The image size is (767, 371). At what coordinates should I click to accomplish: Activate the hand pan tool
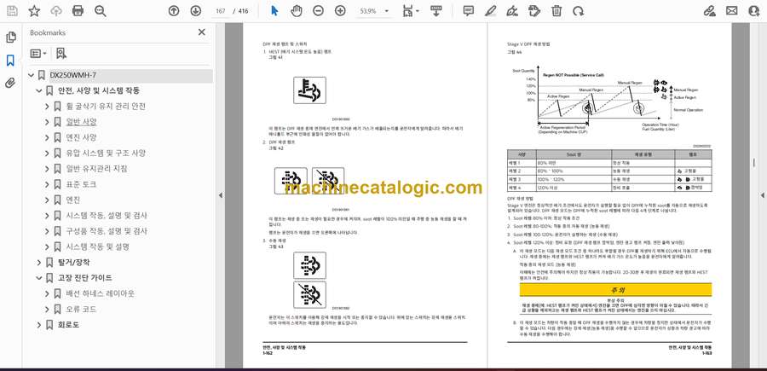[297, 11]
